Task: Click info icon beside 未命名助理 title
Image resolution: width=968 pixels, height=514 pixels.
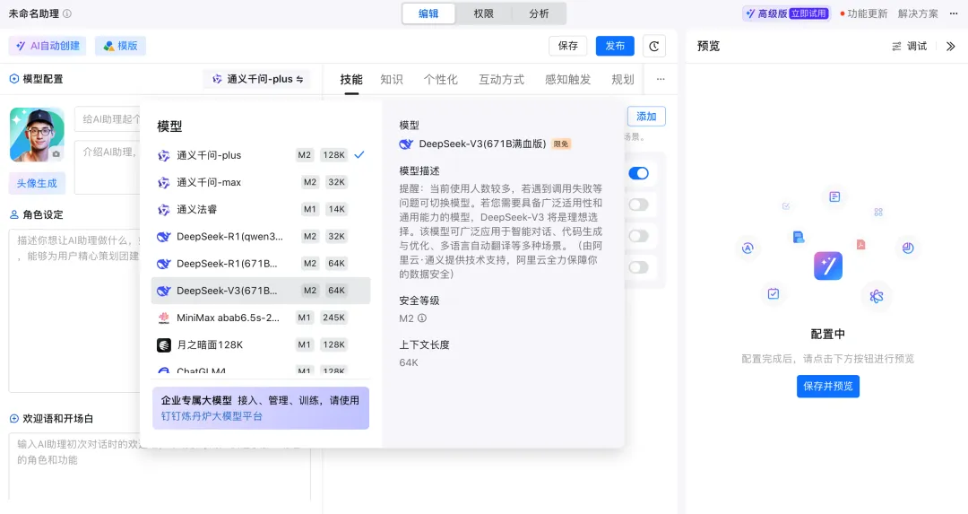Action: (67, 14)
